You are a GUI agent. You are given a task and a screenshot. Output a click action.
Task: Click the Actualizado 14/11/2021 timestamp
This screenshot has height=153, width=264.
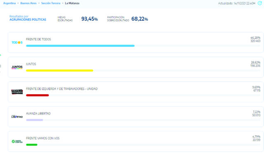pyautogui.click(x=237, y=3)
